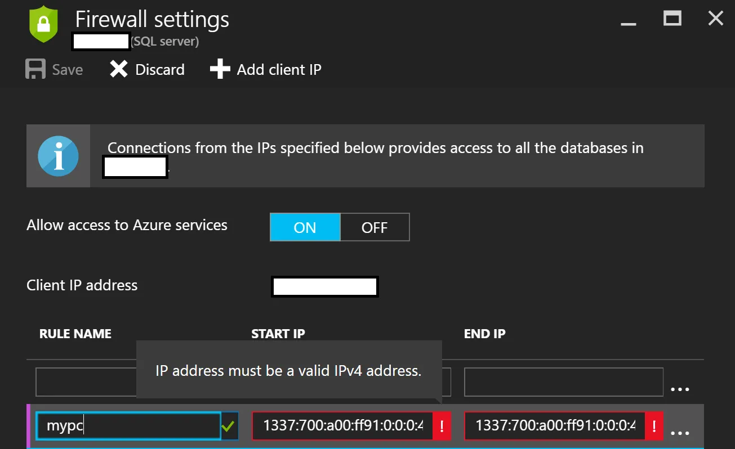Click the Add client IP plus icon
Screen dimensions: 735x449
click(220, 70)
